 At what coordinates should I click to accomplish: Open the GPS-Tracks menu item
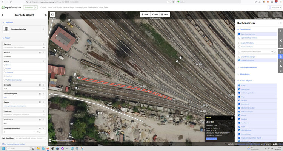(x=57, y=8)
